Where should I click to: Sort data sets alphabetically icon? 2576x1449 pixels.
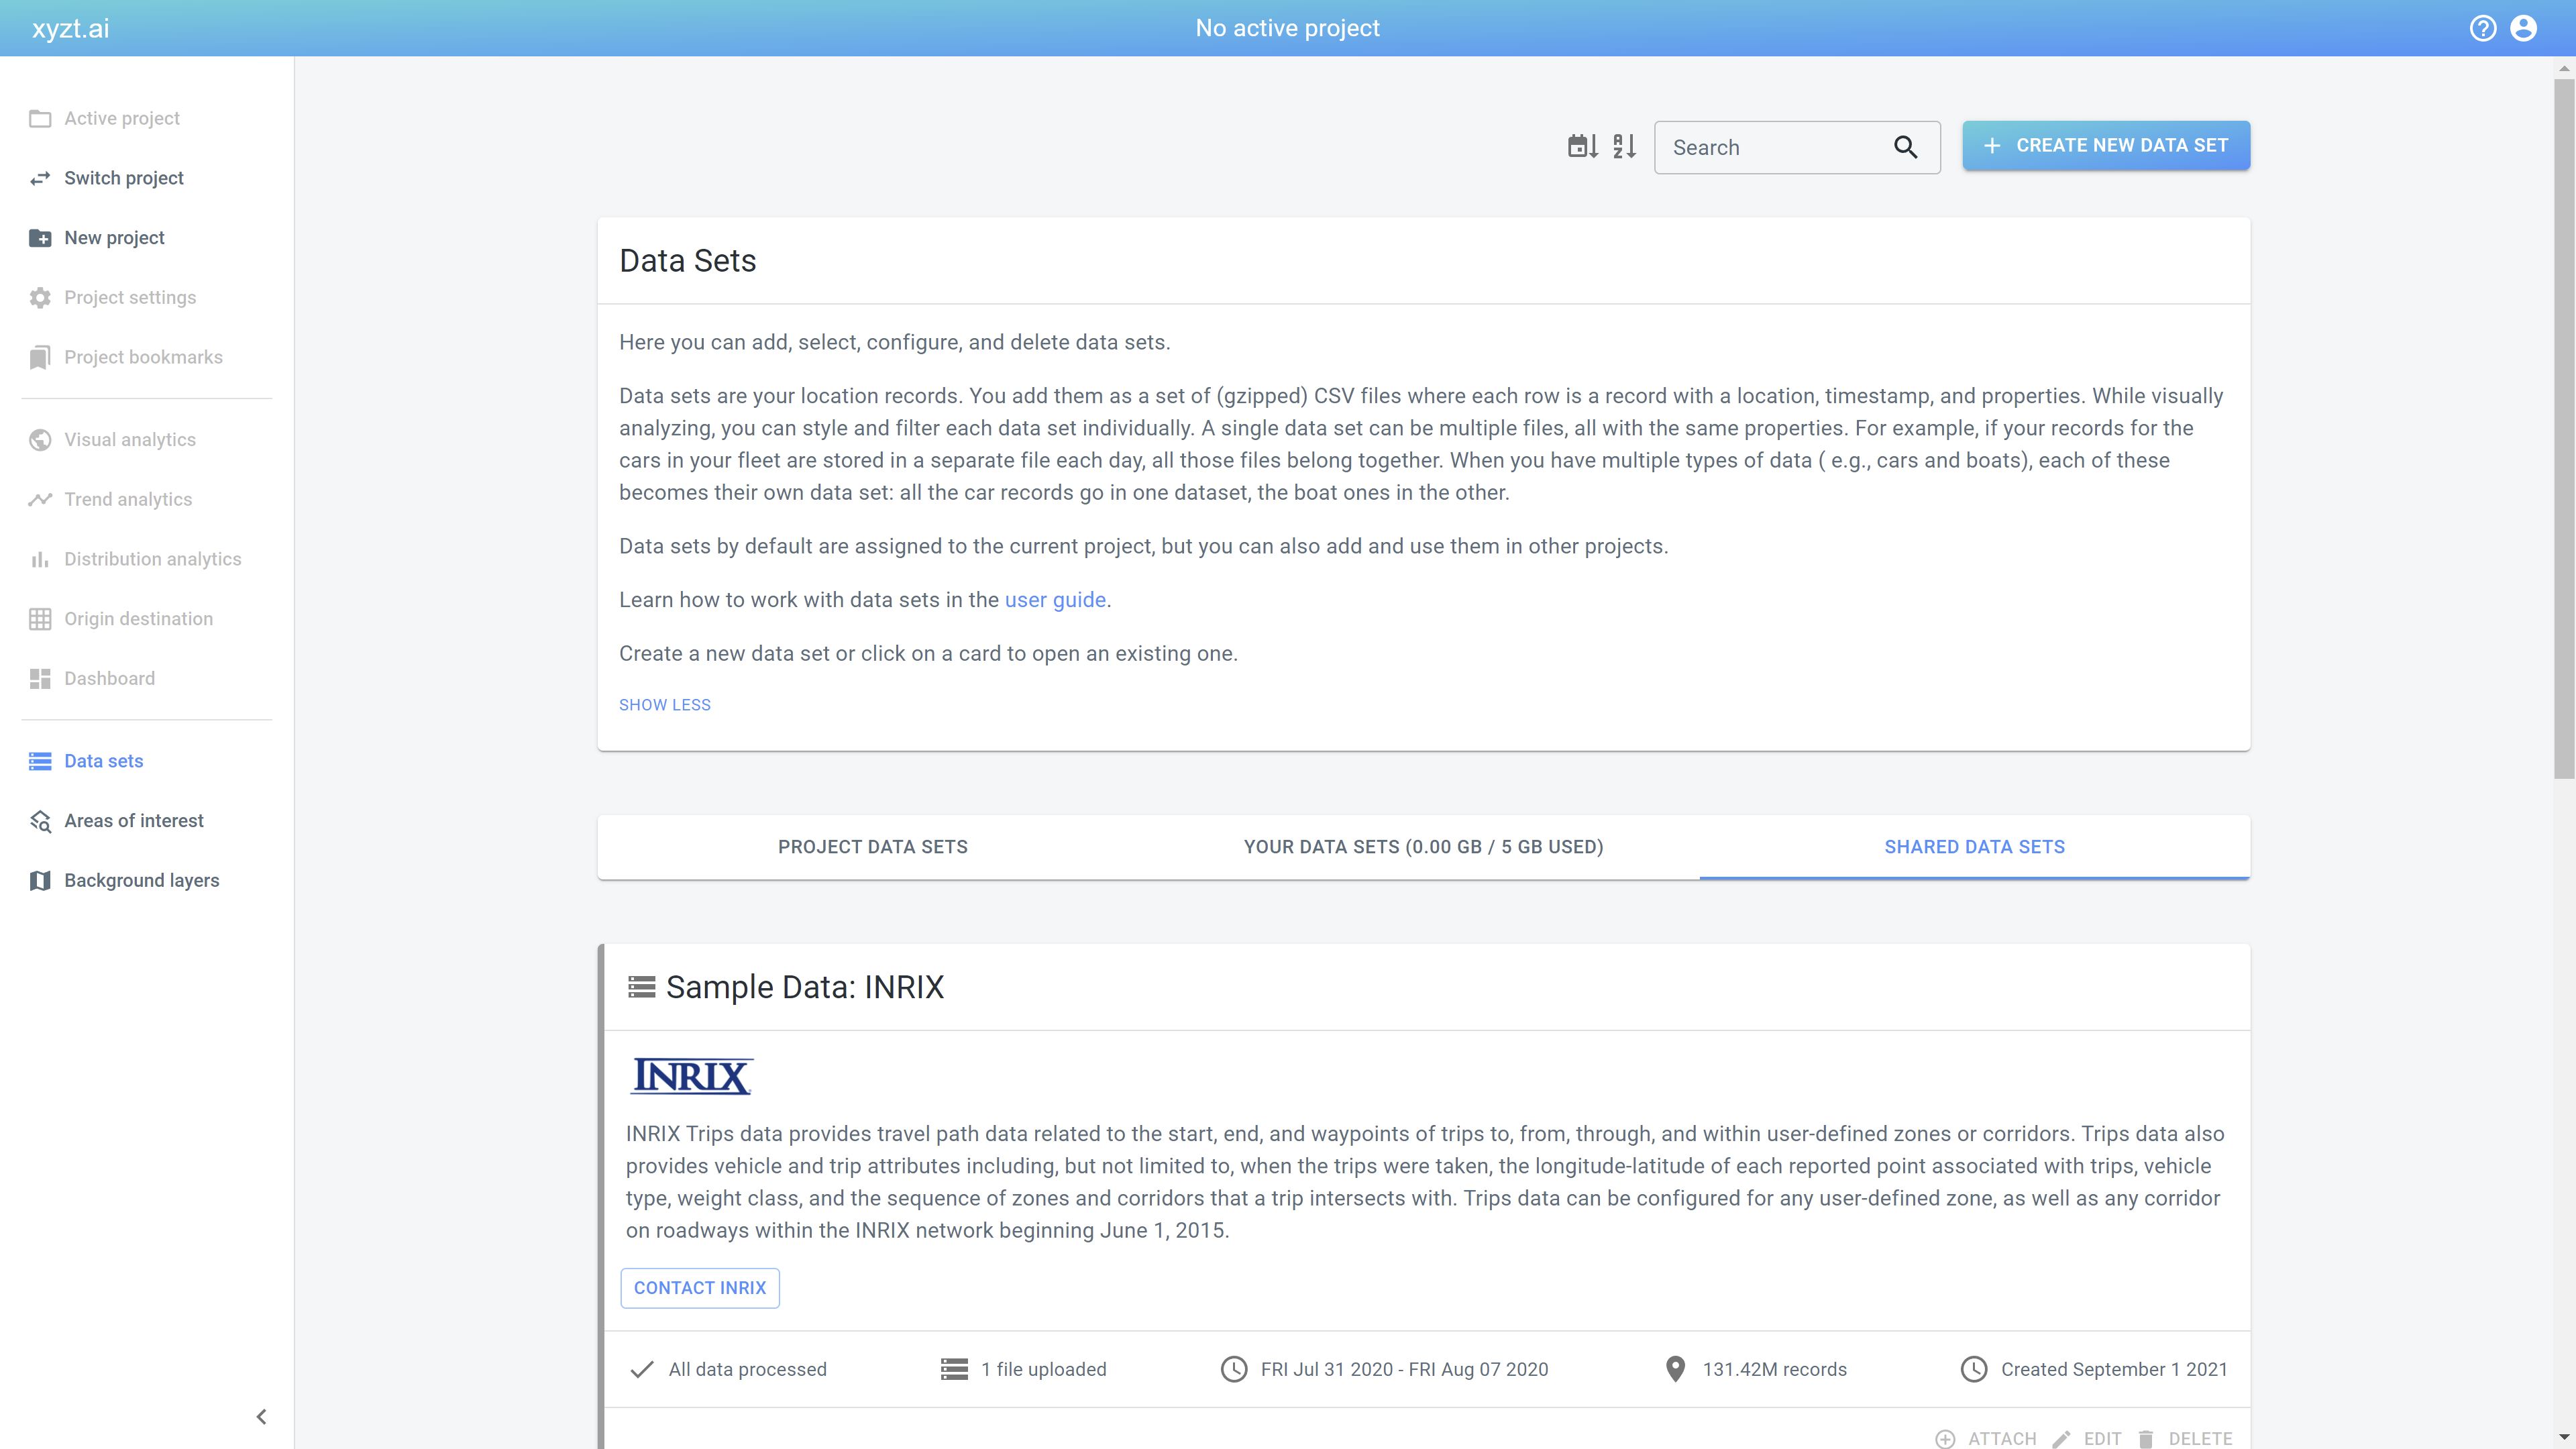(1624, 146)
